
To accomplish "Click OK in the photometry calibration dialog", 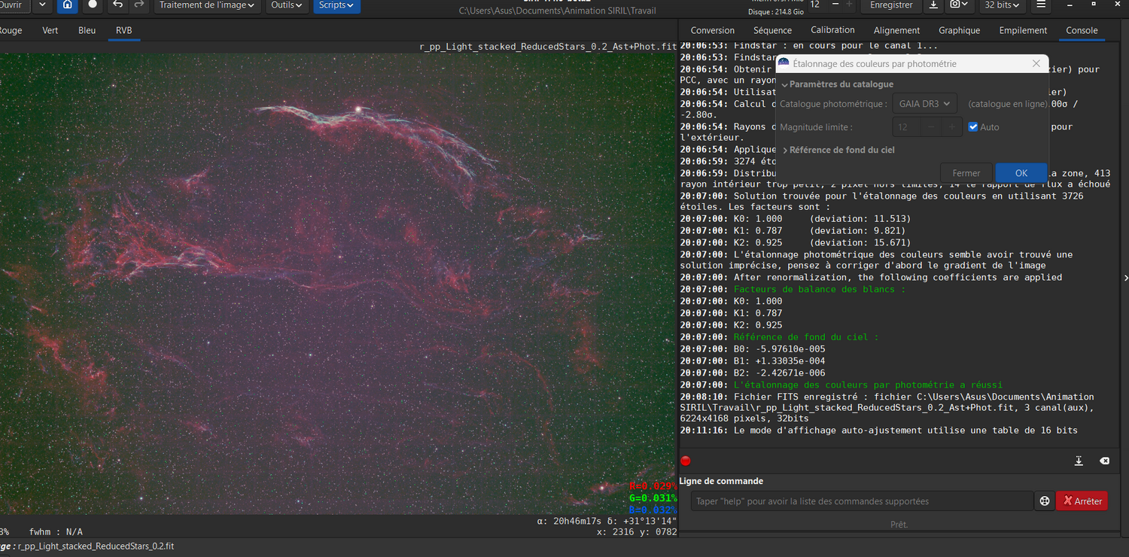I will pos(1021,173).
